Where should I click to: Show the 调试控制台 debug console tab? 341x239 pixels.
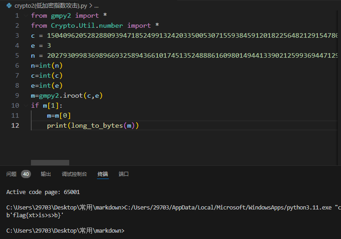click(x=74, y=174)
